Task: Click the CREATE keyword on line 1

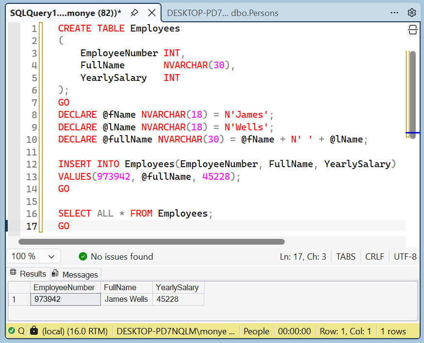Action: pyautogui.click(x=75, y=28)
